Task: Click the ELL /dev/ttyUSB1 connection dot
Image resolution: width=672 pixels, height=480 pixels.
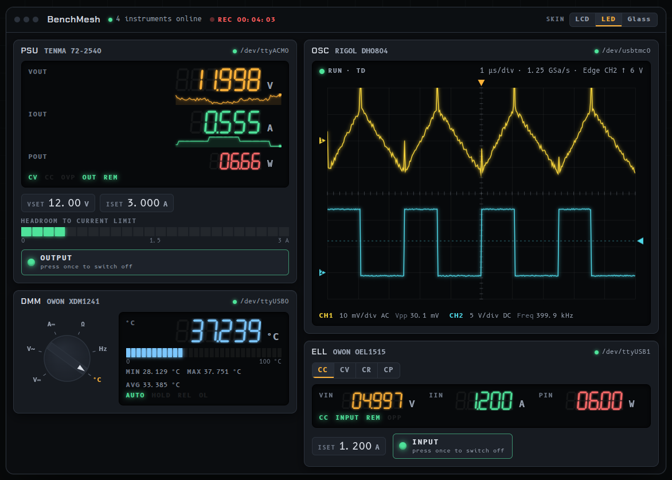Action: (x=596, y=352)
